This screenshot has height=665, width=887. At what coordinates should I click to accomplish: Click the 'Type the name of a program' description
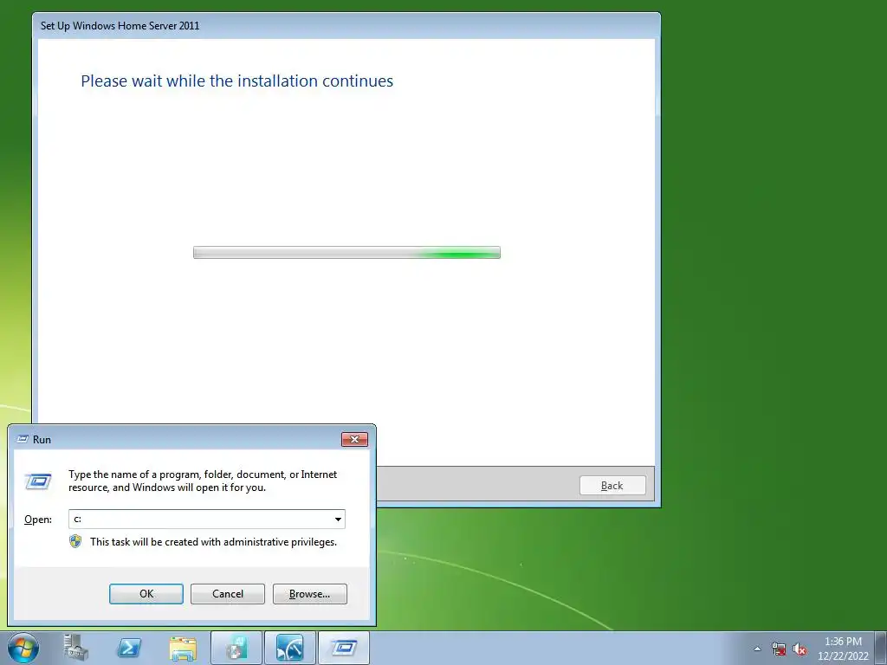pyautogui.click(x=203, y=481)
